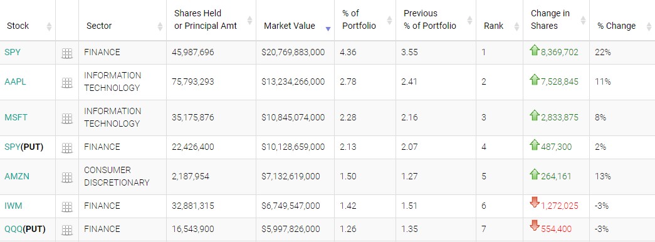Open the grid icon in QQQ(PUT) row
This screenshot has width=655, height=242.
point(67,229)
